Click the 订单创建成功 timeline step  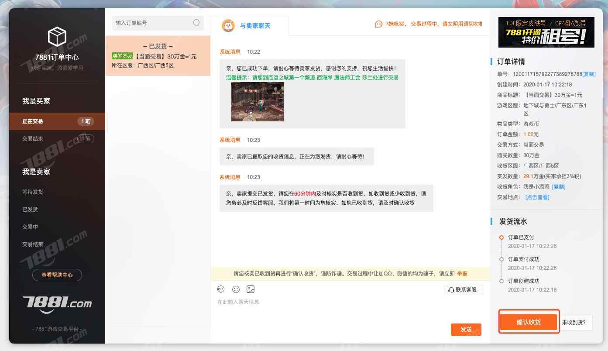524,281
